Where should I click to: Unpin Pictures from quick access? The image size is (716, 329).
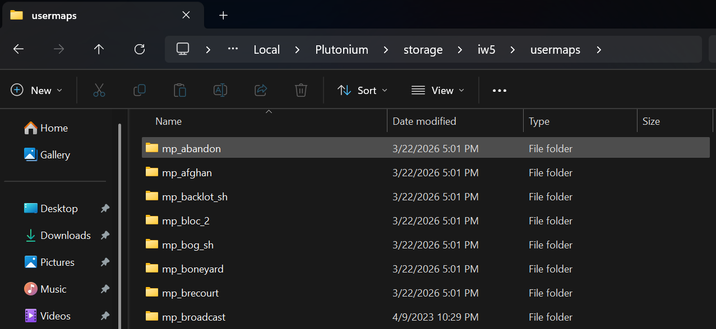pyautogui.click(x=105, y=262)
